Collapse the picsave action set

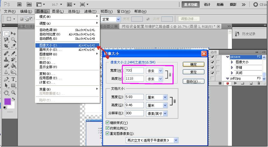point(228,57)
